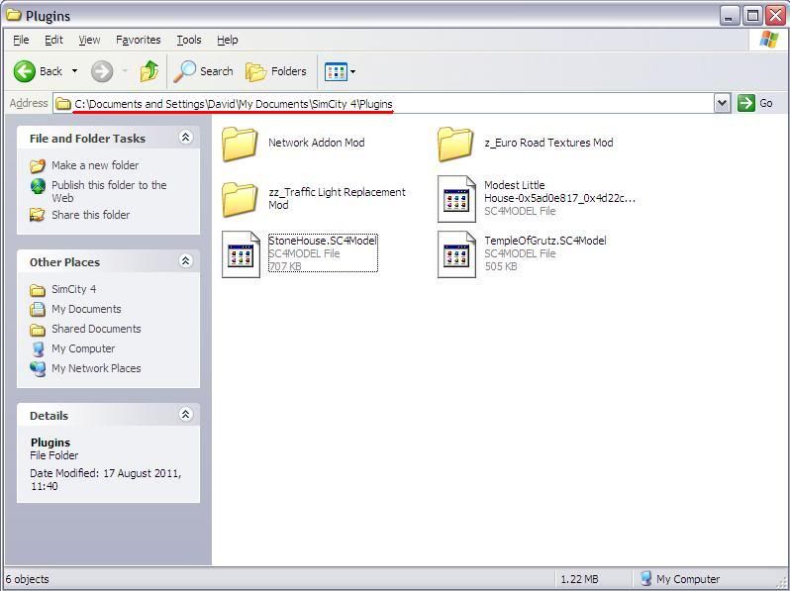Expand the Address bar dropdown arrow
This screenshot has width=790, height=591.
click(x=722, y=103)
